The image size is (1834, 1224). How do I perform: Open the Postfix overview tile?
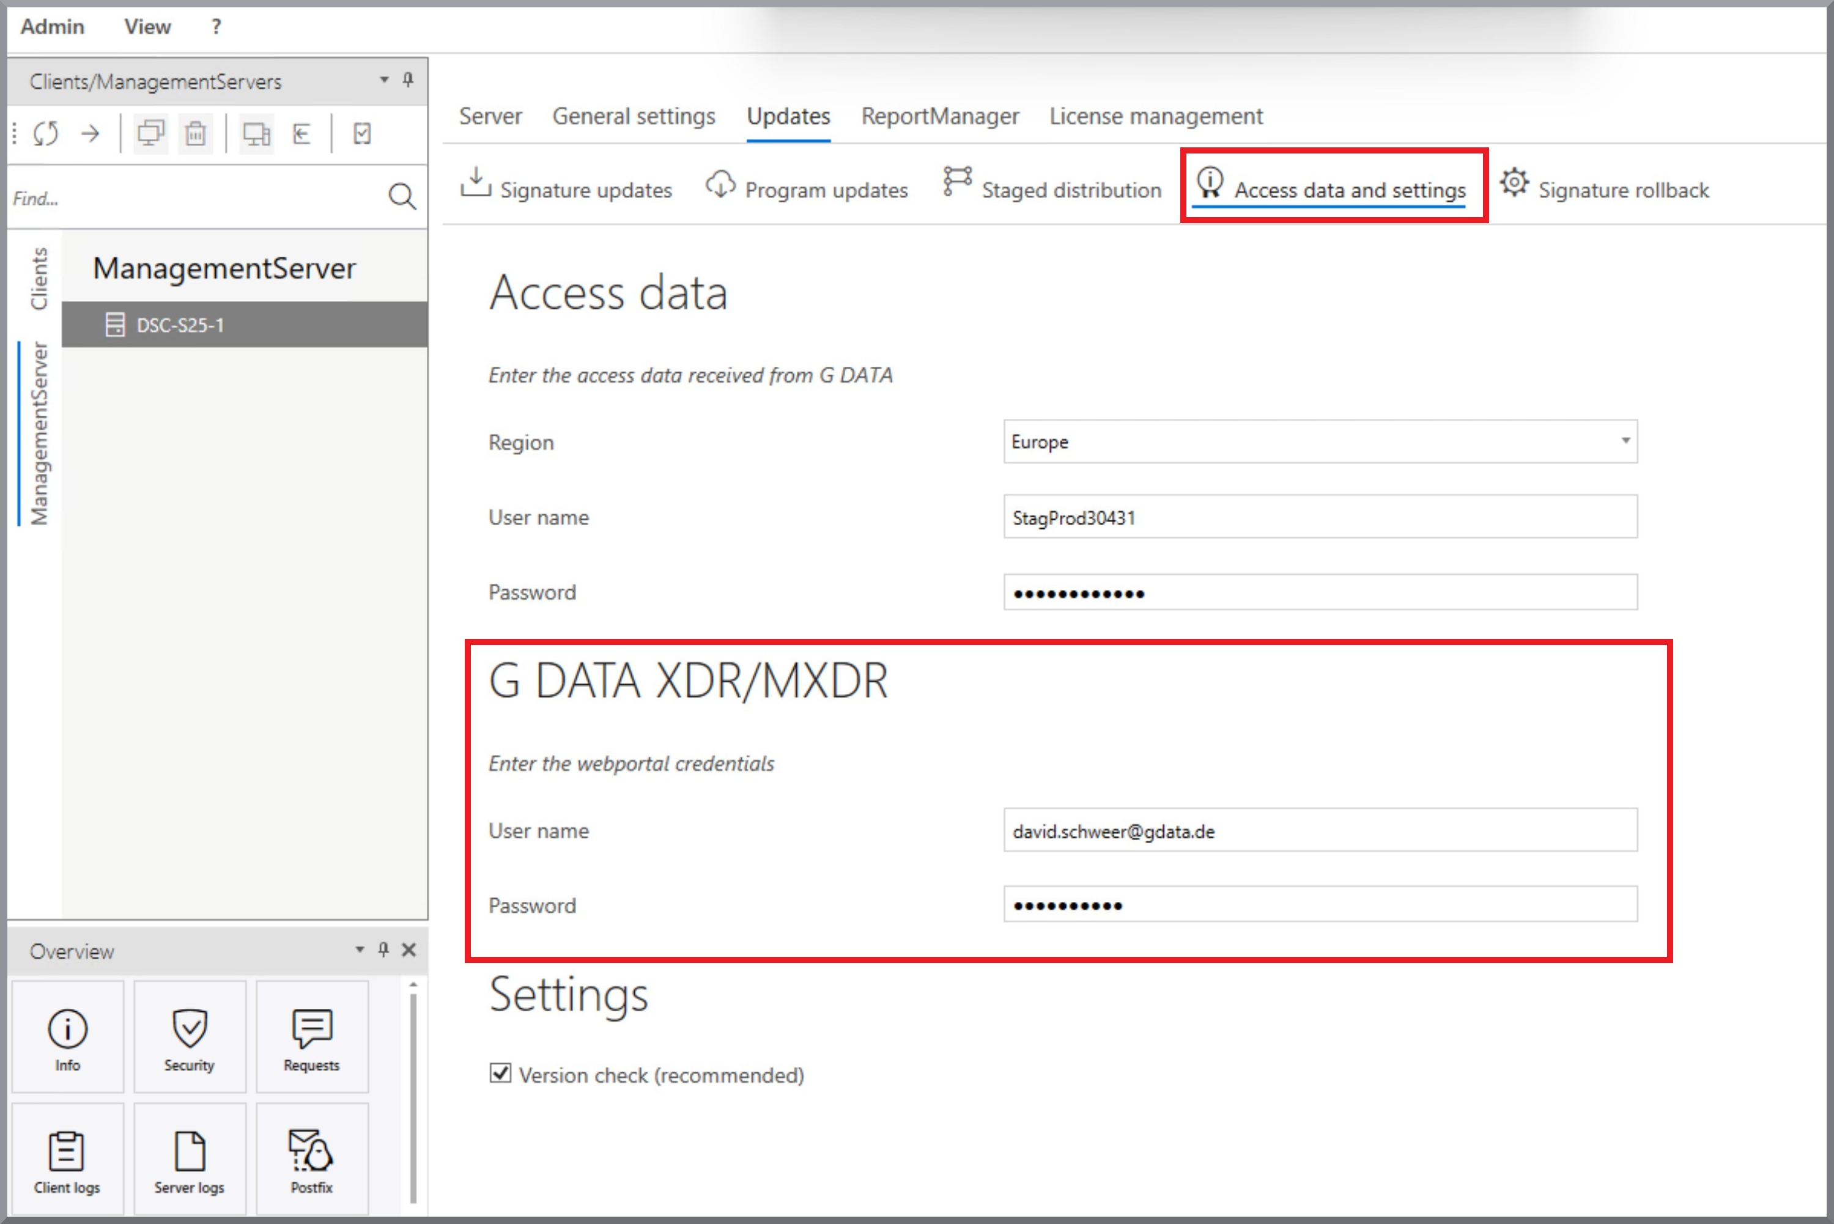point(311,1159)
